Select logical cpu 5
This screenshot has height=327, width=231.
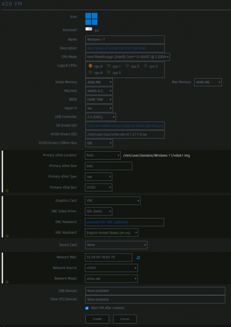pos(109,72)
